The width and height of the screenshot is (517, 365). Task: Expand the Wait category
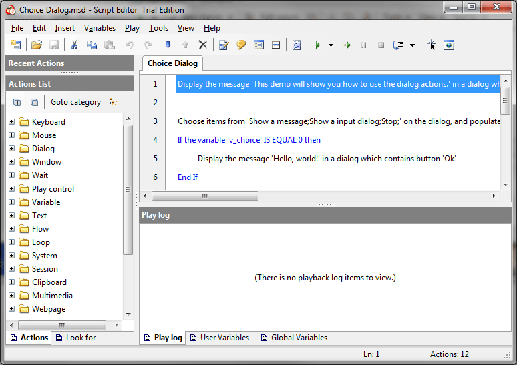[12, 175]
